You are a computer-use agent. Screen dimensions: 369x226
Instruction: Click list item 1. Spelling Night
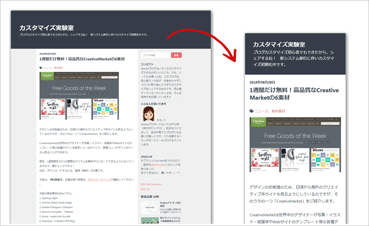(49, 198)
